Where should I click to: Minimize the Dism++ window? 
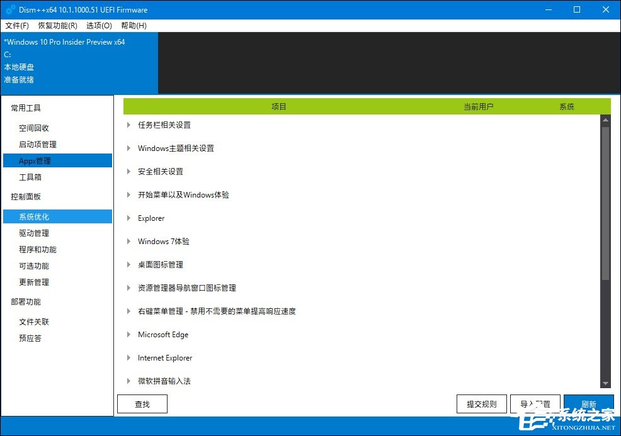(549, 9)
